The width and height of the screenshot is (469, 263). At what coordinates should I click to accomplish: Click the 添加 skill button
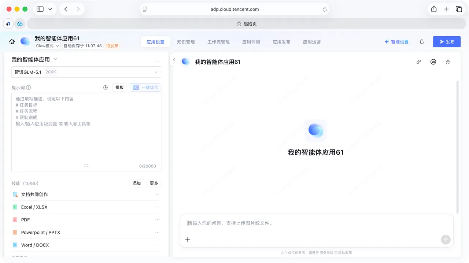137,183
